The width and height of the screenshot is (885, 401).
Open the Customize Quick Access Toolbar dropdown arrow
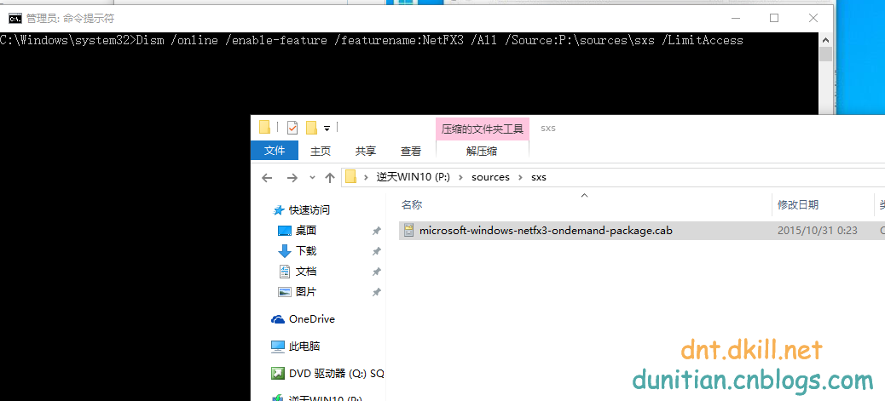(327, 129)
